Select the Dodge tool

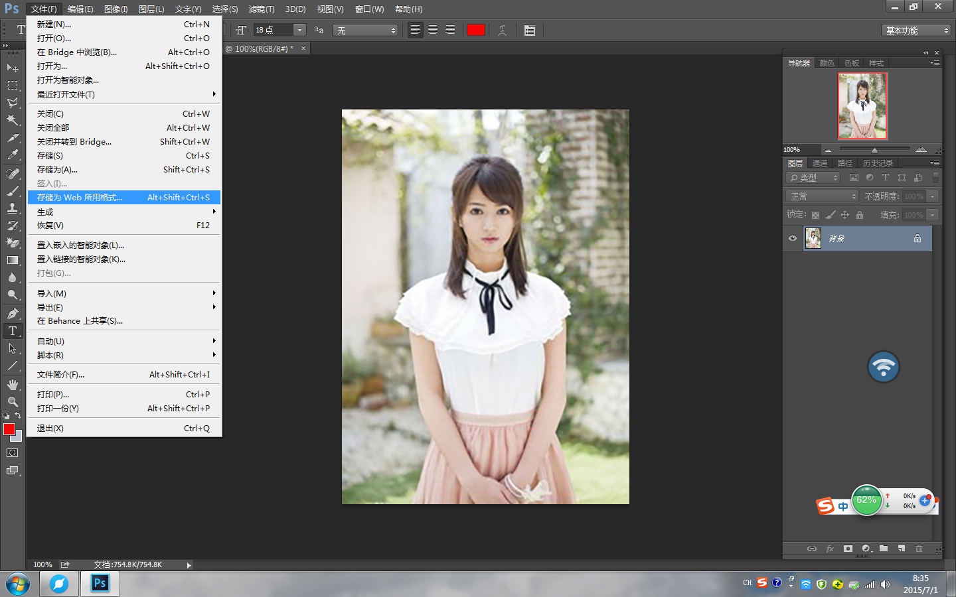click(13, 295)
